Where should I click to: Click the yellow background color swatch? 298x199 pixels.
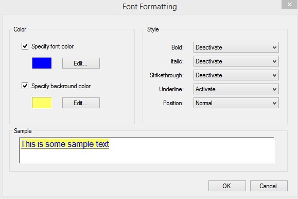pos(42,103)
